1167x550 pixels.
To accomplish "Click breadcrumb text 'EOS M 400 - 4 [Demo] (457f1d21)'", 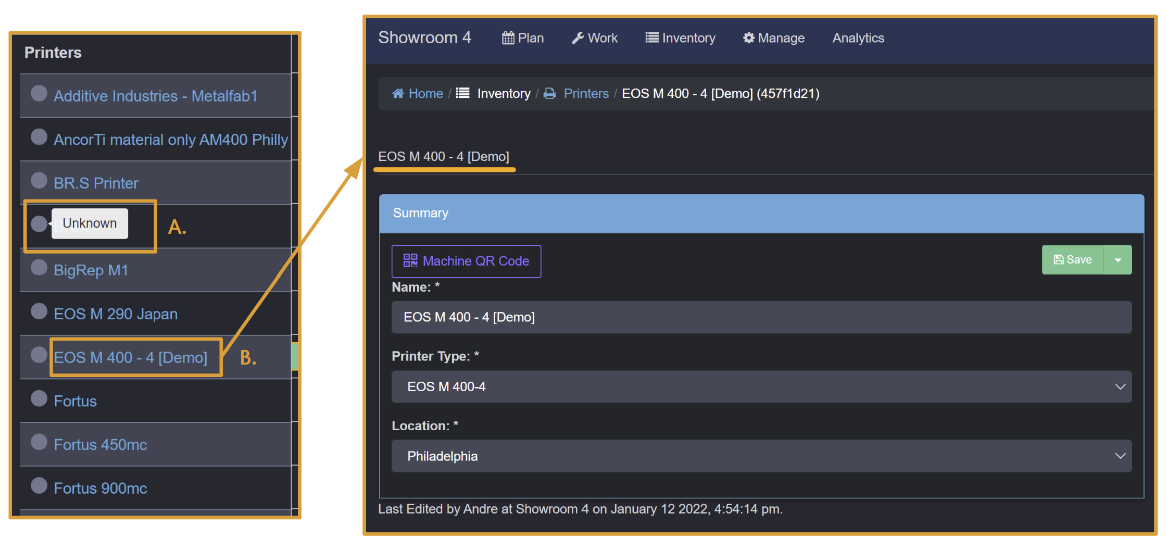I will click(721, 93).
